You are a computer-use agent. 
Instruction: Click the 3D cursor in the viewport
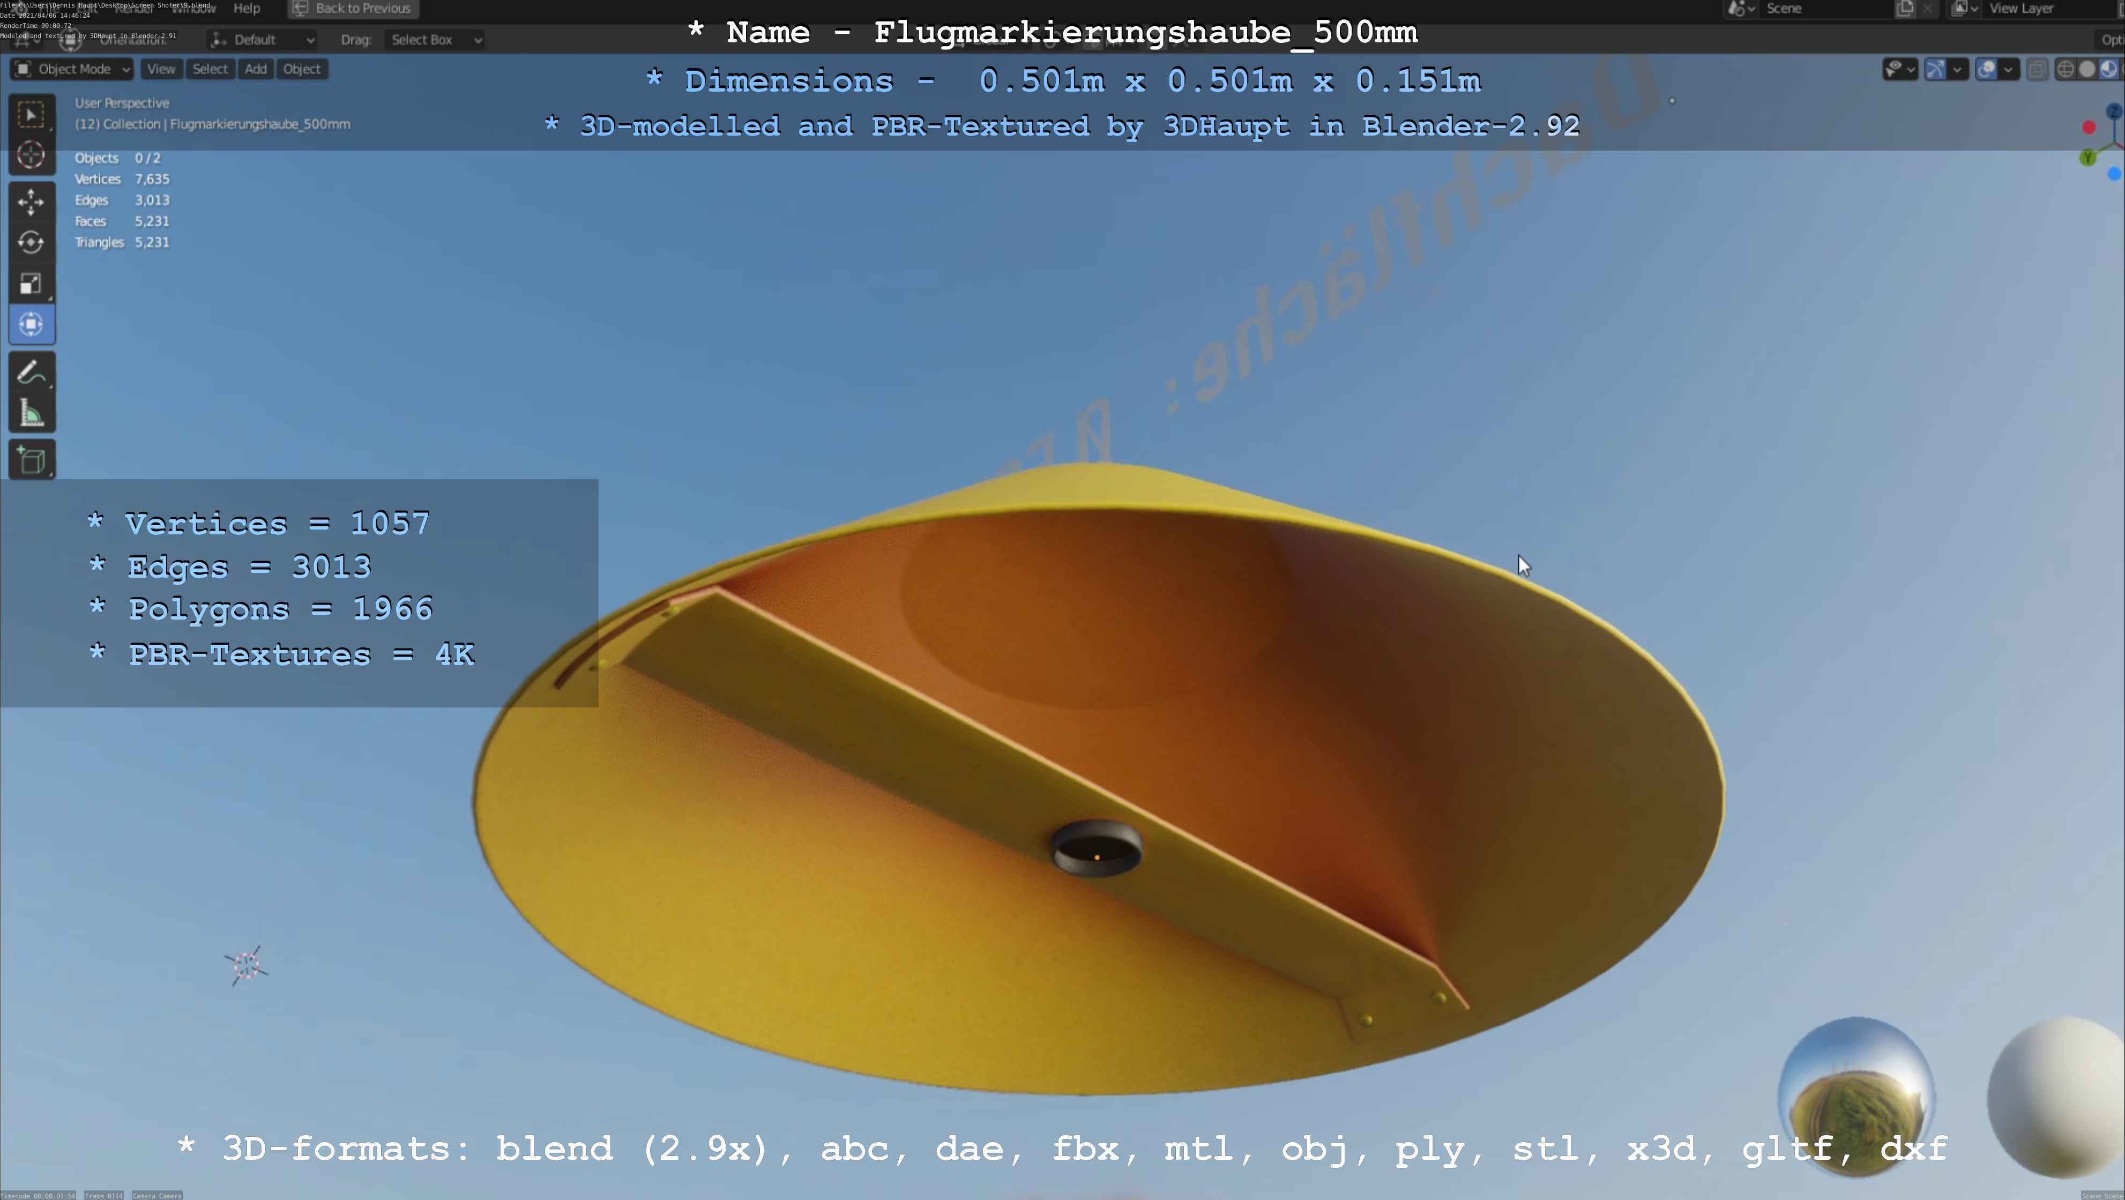[x=246, y=965]
